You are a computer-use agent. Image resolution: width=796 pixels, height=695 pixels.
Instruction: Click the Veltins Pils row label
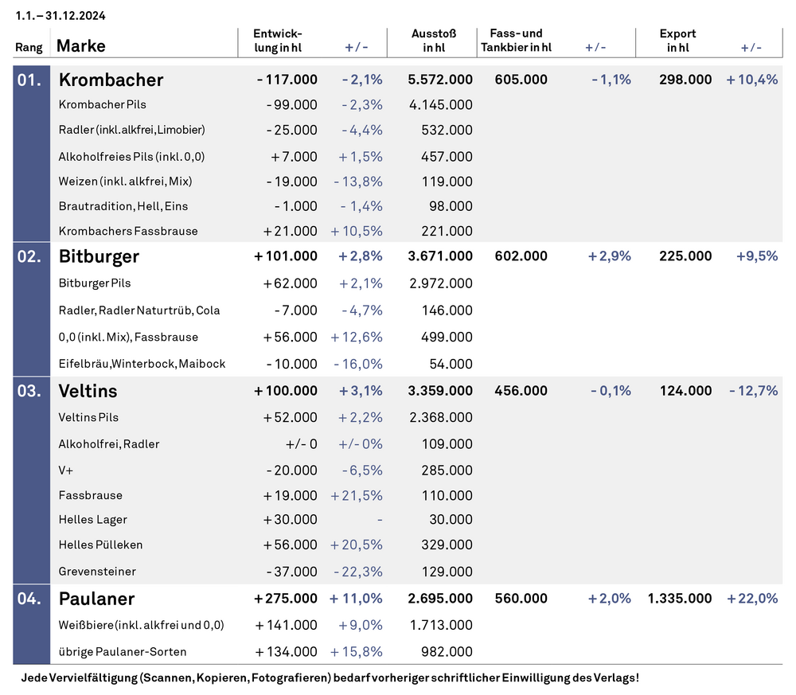(88, 417)
